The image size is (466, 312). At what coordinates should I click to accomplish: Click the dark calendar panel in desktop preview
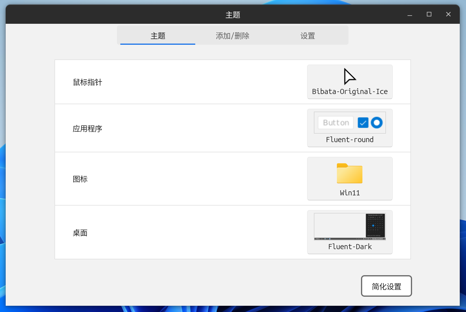click(375, 225)
